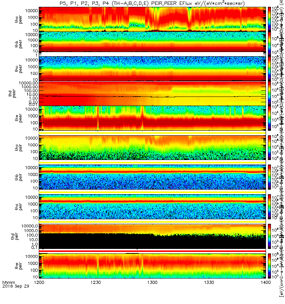The image size is (285, 304).
Task: Click the 10000.0 tick label of thd peir
Action: point(30,226)
